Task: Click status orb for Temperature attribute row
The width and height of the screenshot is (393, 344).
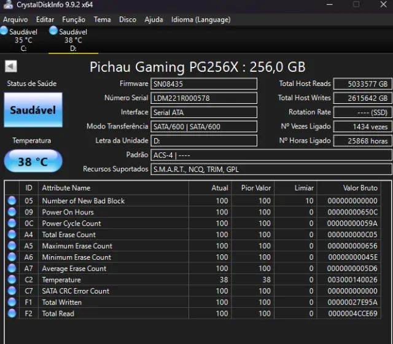Action: click(x=12, y=279)
